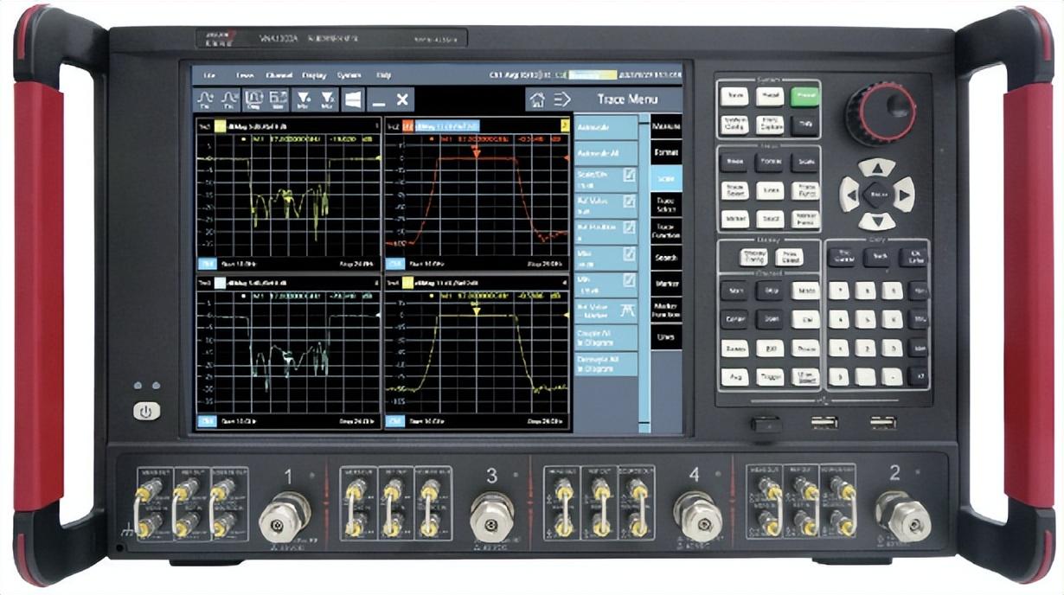Click the orange Trc2 trace label box
The height and width of the screenshot is (595, 1064).
click(x=408, y=125)
